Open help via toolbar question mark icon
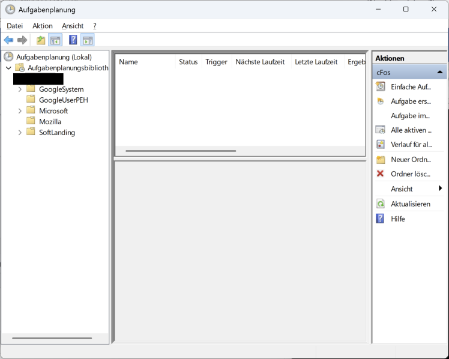This screenshot has height=359, width=449. pos(73,40)
